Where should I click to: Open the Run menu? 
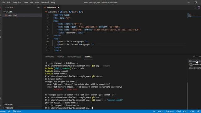pos(37,3)
